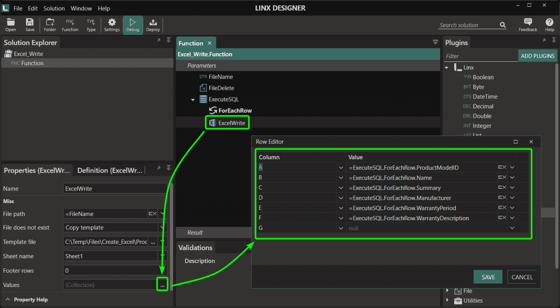
Task: Click the Search solution field
Action: 468,25
